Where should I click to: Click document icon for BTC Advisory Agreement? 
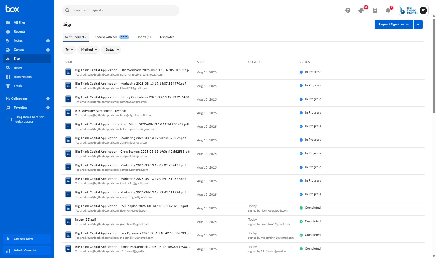click(x=68, y=113)
